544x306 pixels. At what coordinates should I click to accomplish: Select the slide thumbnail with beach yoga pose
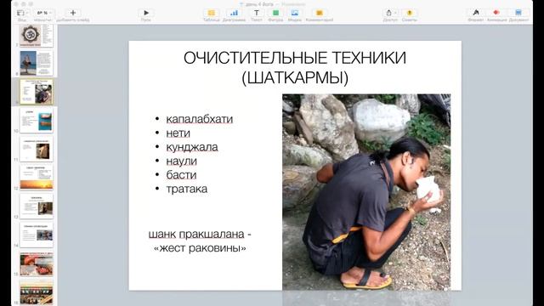click(37, 63)
